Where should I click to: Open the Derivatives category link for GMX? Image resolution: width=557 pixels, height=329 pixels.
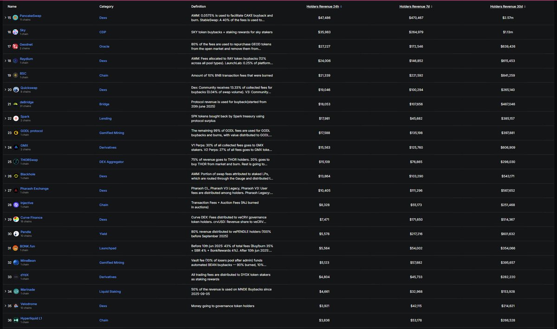pyautogui.click(x=108, y=147)
